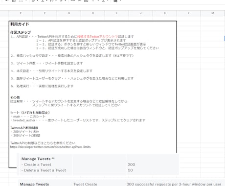Click the 'ステップ1に戻り' continuation line

coord(76,105)
